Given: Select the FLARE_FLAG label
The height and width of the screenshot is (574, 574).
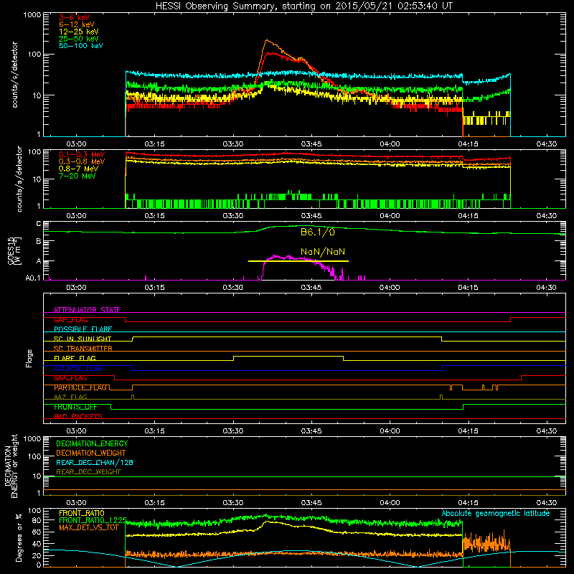Looking at the screenshot, I should pos(75,358).
